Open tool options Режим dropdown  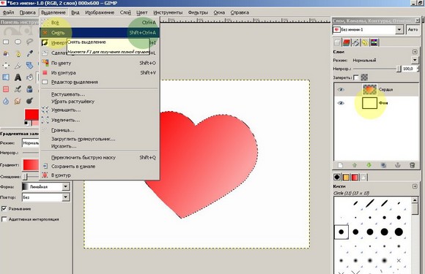click(31, 143)
